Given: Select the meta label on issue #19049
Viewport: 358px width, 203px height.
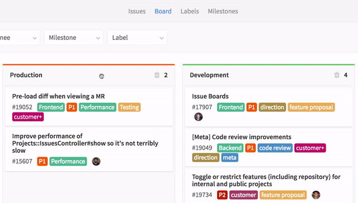Looking at the screenshot, I should point(230,158).
